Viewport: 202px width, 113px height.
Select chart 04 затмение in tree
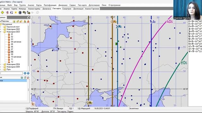pyautogui.click(x=16, y=42)
